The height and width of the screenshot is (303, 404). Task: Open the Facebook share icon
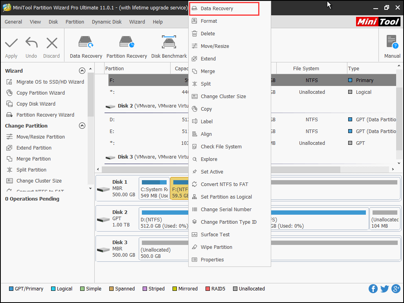[373, 288]
